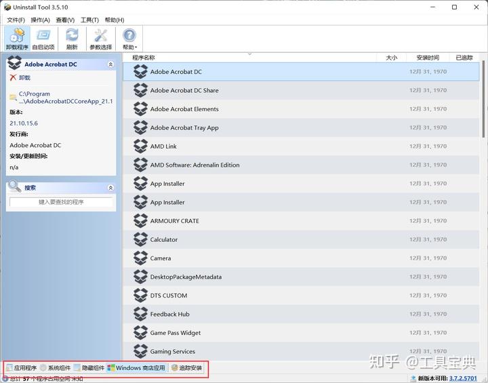488x383 pixels.
Task: Switch to the Applications (应用程序) tab
Action: pos(22,367)
